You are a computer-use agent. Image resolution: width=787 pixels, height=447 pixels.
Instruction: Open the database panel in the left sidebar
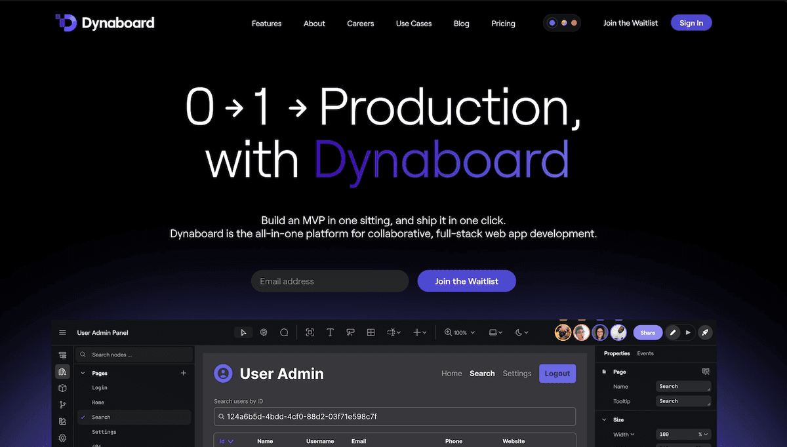point(62,355)
